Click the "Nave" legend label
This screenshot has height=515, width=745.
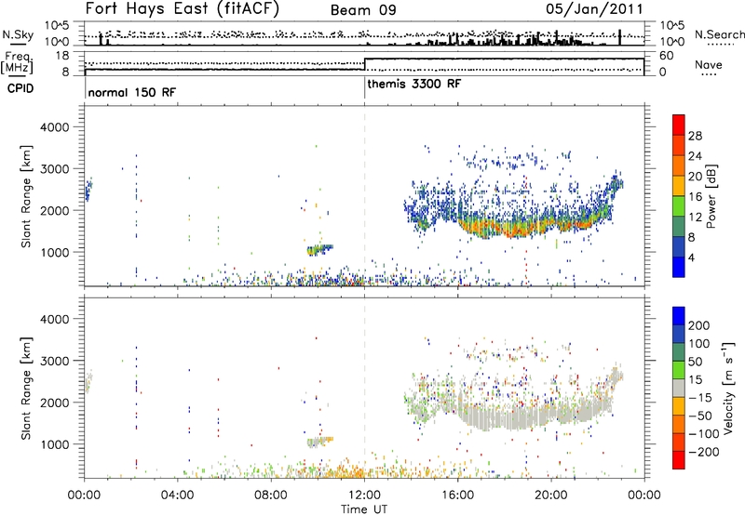709,64
